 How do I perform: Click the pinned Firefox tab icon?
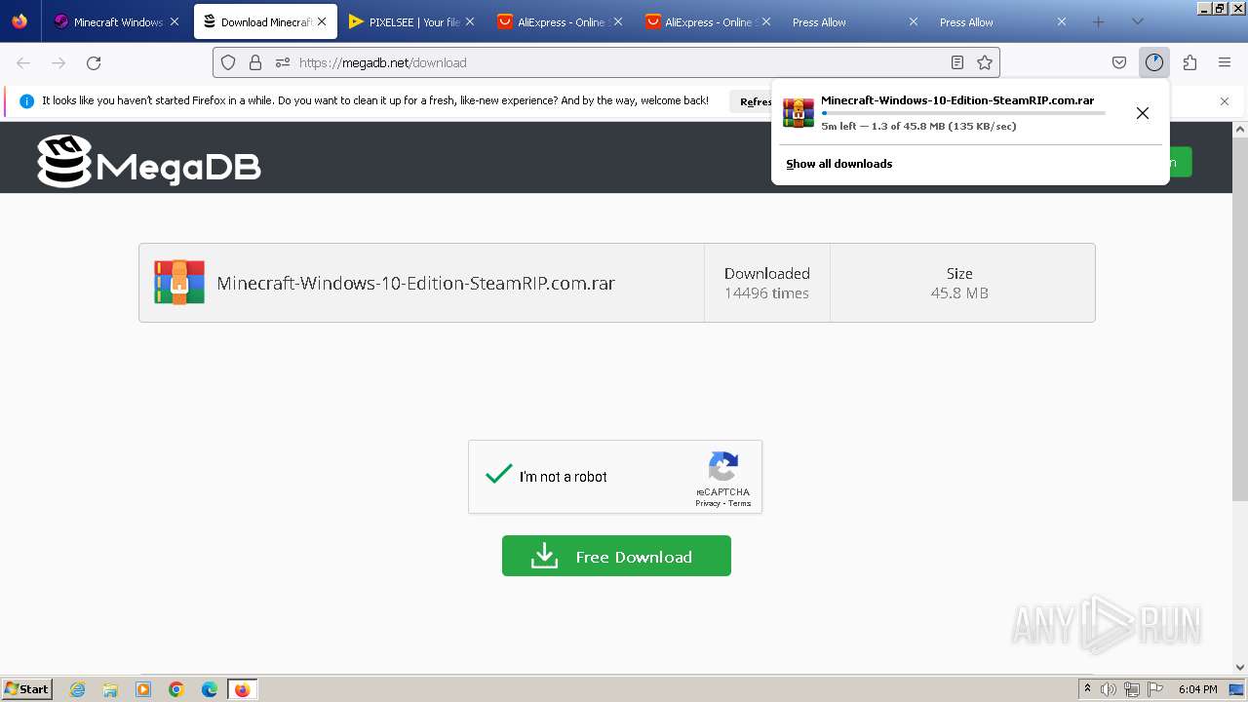19,21
